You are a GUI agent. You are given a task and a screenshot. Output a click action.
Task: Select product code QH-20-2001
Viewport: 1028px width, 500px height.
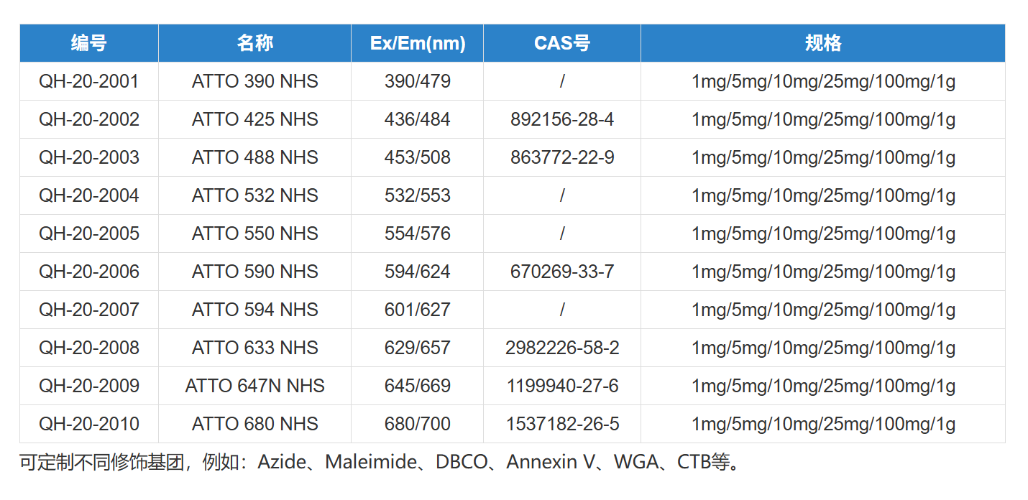tap(89, 81)
